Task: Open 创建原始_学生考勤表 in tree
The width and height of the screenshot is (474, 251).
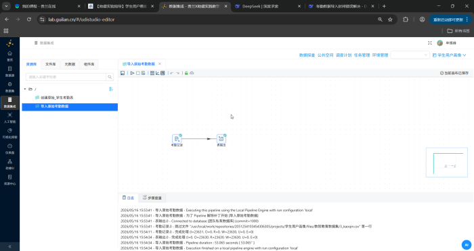Action: (57, 98)
